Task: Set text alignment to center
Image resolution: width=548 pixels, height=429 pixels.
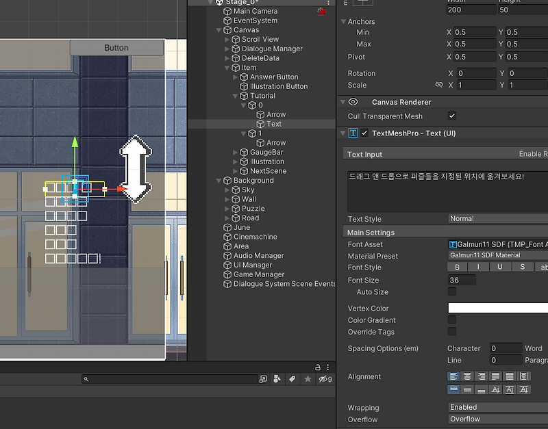Action: coord(466,376)
